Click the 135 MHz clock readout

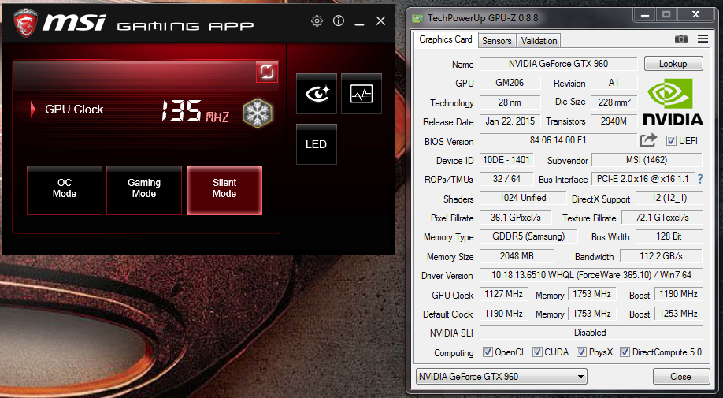click(x=195, y=111)
